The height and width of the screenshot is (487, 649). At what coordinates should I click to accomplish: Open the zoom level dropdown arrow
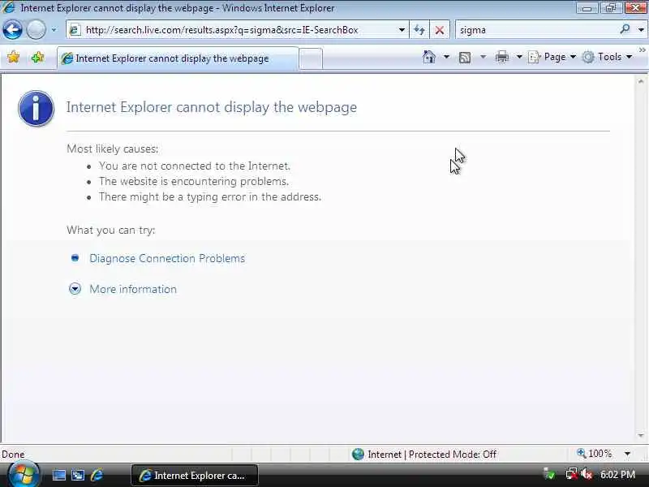tap(627, 454)
